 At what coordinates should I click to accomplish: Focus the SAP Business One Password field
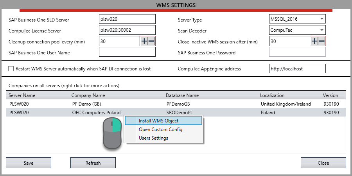(x=297, y=52)
